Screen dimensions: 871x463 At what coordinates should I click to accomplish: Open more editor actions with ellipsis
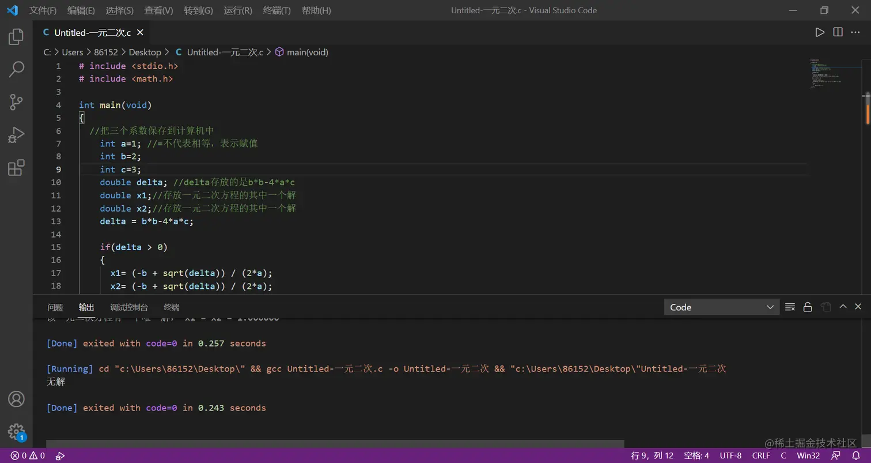coord(855,32)
